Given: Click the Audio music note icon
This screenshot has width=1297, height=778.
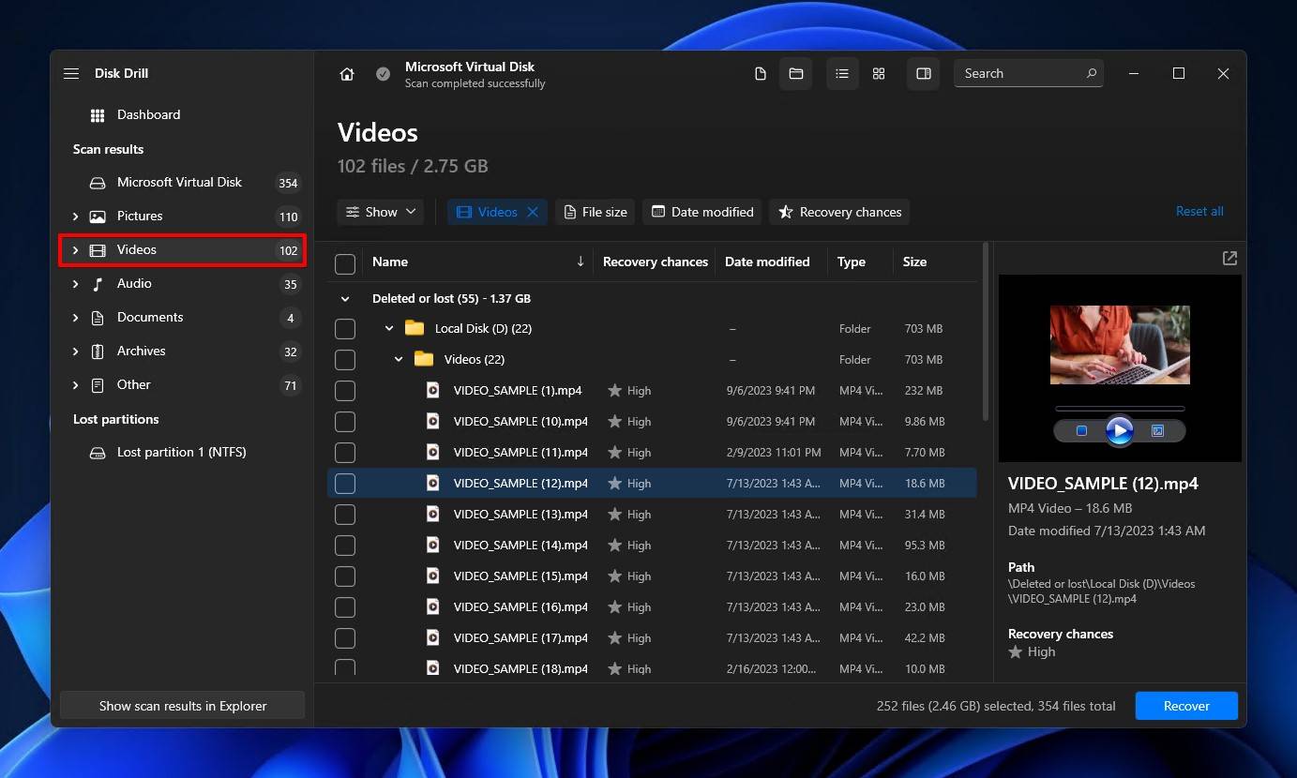Looking at the screenshot, I should [x=98, y=284].
